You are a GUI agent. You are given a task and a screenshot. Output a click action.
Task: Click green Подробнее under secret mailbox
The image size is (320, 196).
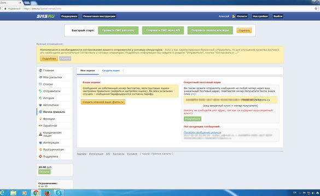[x=193, y=119]
